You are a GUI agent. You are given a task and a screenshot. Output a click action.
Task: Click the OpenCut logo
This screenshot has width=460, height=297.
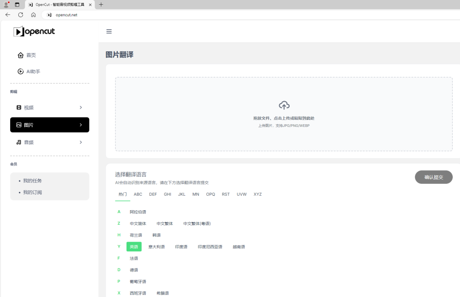tap(34, 31)
